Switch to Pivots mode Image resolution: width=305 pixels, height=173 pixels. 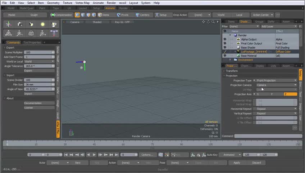click(x=123, y=15)
